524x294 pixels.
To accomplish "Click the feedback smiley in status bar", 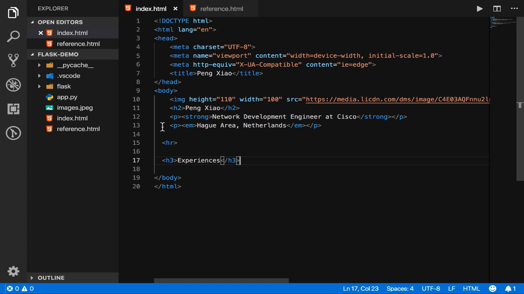I will point(492,289).
